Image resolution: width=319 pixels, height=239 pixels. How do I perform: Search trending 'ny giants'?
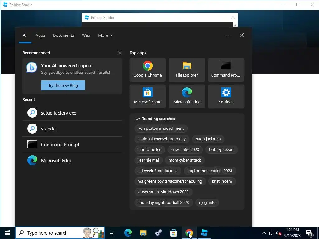point(207,202)
